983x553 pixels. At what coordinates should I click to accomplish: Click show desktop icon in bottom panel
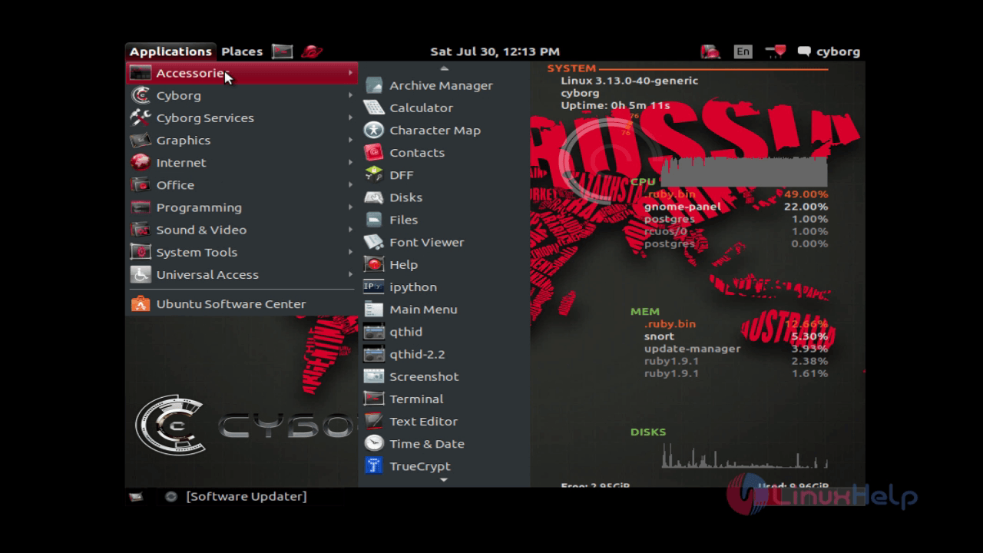(136, 496)
